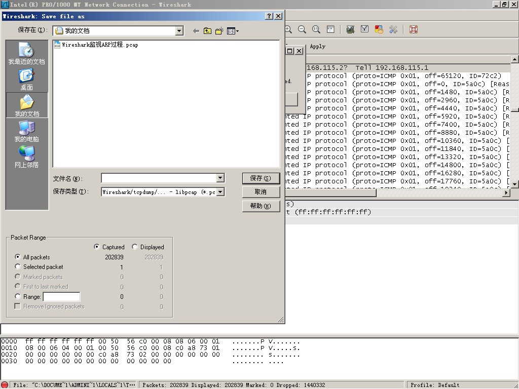Open preferences wrench icon
519x389 pixels.
click(393, 29)
